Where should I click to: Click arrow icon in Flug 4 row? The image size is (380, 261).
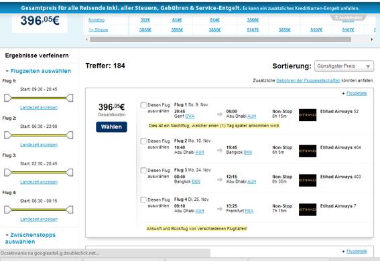220,209
